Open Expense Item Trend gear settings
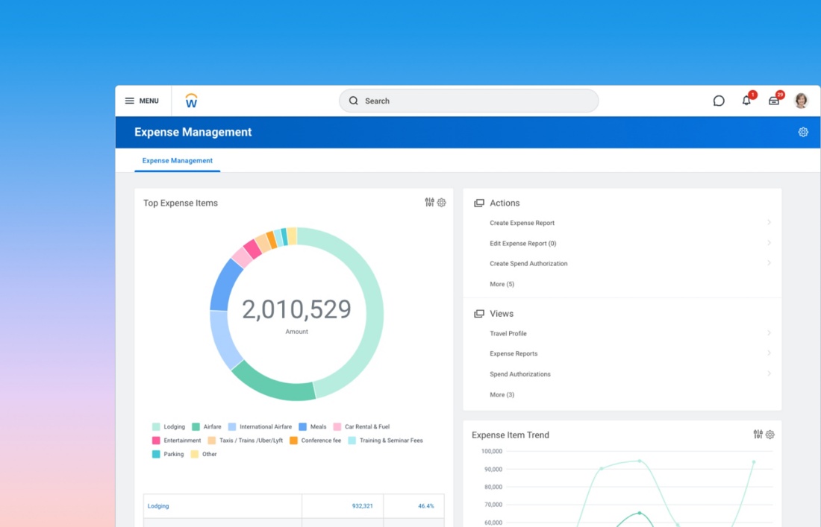 [x=770, y=435]
